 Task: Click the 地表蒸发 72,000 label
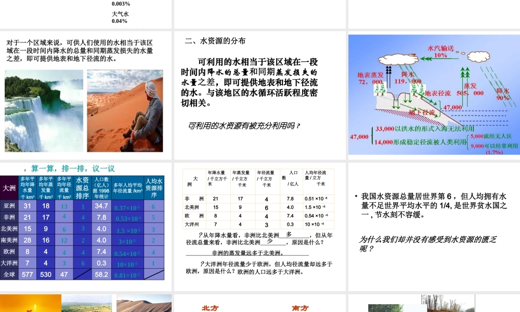tap(370, 78)
